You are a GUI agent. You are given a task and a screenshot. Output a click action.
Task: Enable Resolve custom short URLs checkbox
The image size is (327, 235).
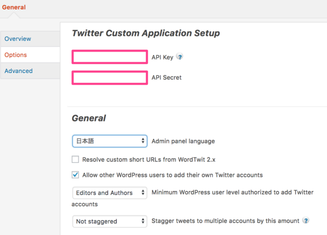pyautogui.click(x=75, y=159)
